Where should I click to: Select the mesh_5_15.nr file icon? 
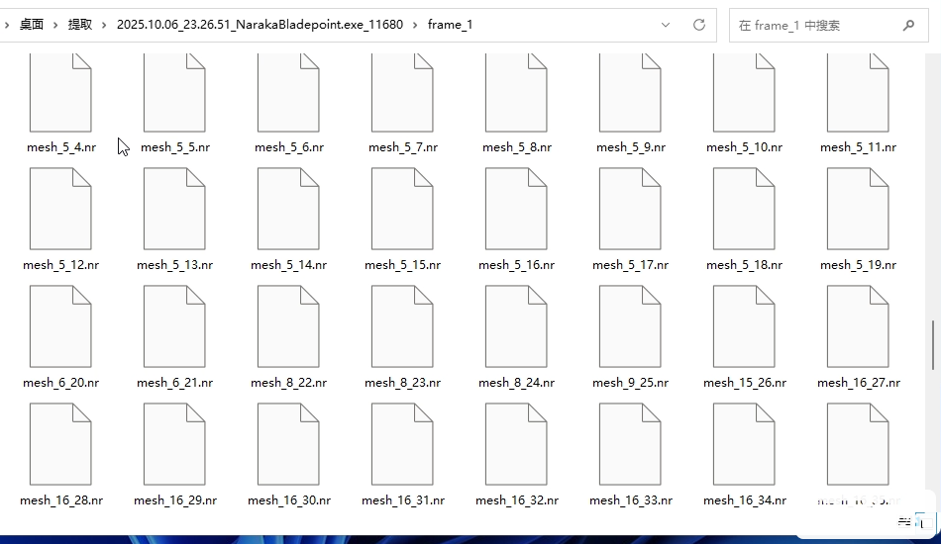tap(402, 209)
